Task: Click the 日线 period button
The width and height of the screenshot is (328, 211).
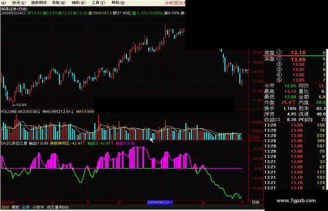Action: [256, 202]
